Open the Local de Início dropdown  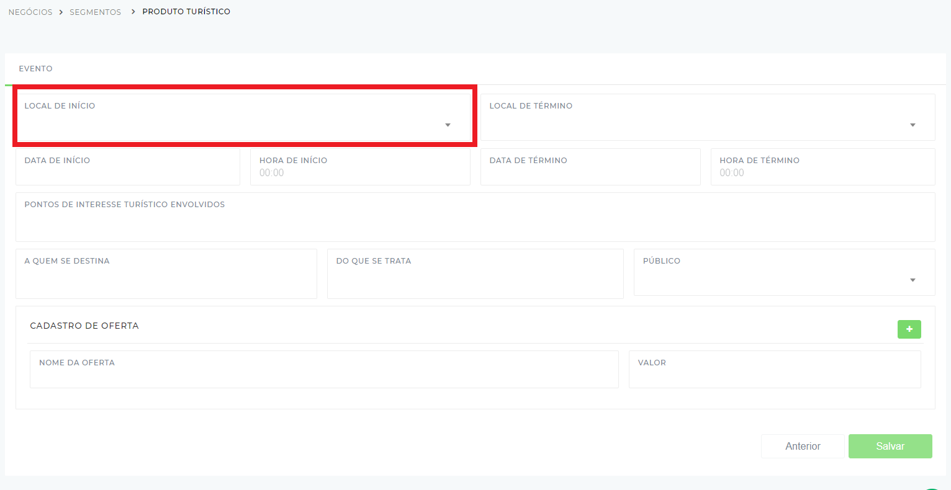coord(245,117)
